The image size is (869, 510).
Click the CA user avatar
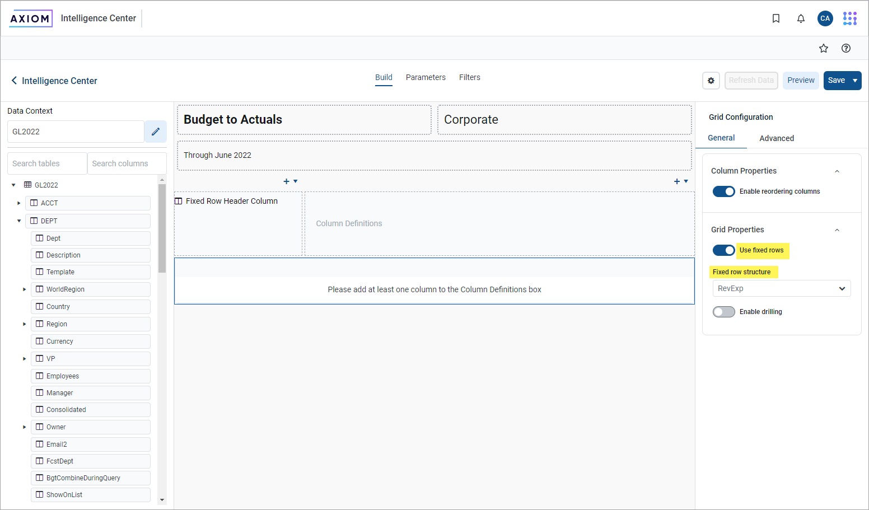(x=825, y=18)
